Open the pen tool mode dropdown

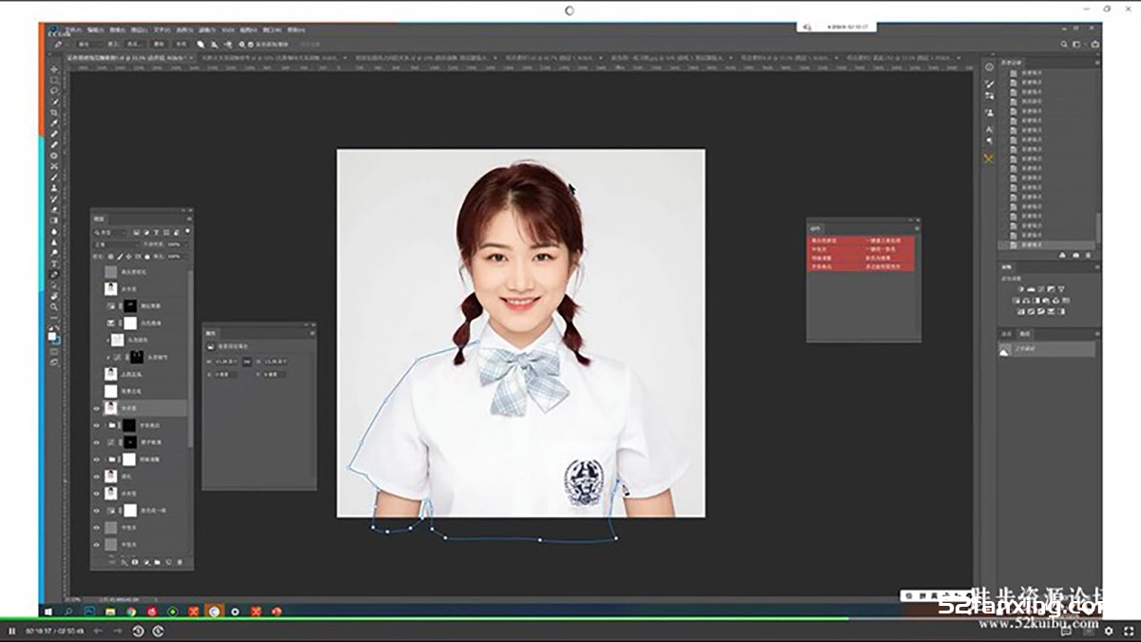(88, 44)
